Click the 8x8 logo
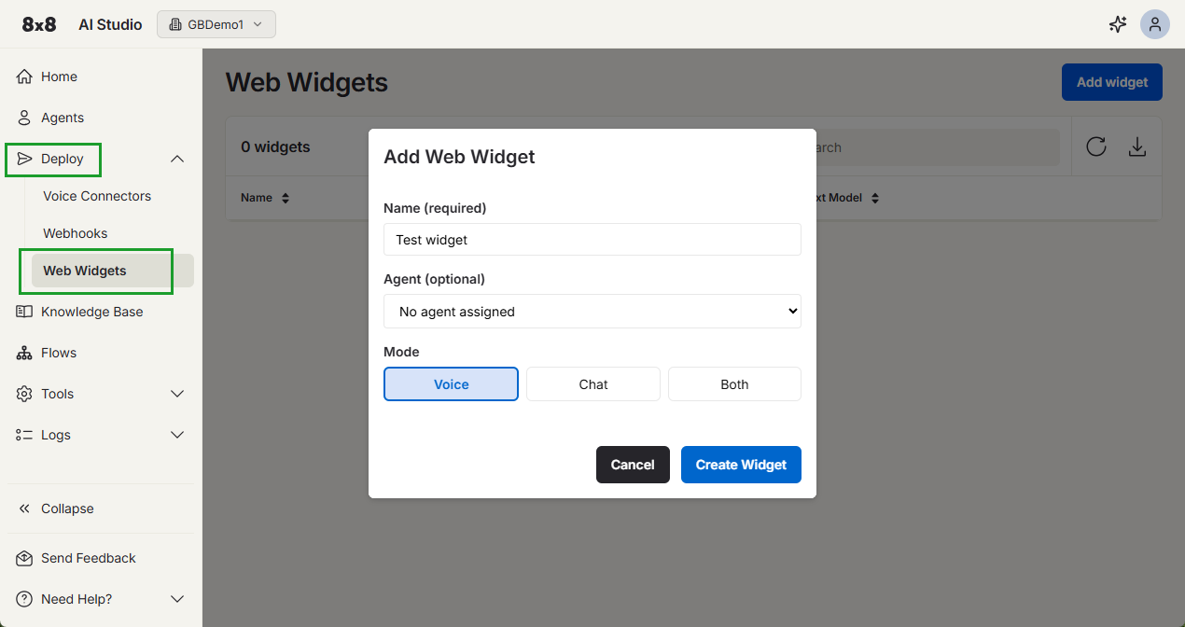 tap(39, 25)
